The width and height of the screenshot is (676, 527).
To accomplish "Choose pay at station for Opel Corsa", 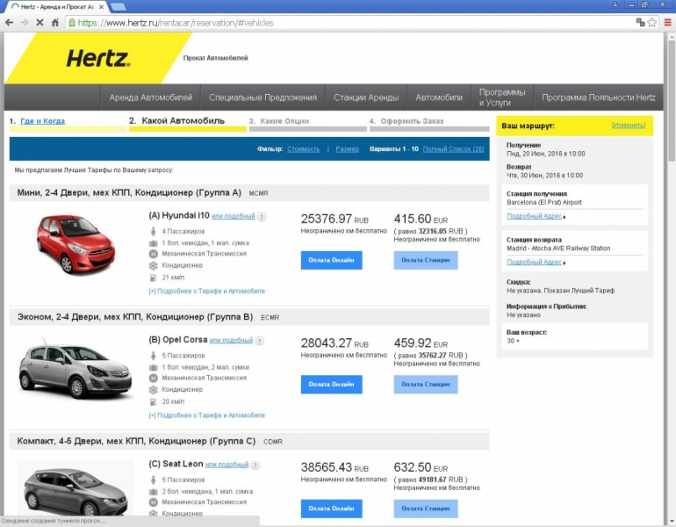I will tap(426, 384).
